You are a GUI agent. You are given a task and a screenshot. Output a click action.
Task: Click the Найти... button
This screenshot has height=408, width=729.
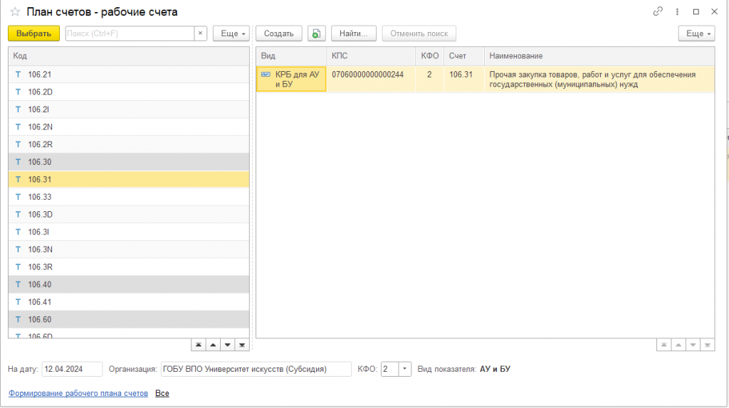(x=353, y=33)
